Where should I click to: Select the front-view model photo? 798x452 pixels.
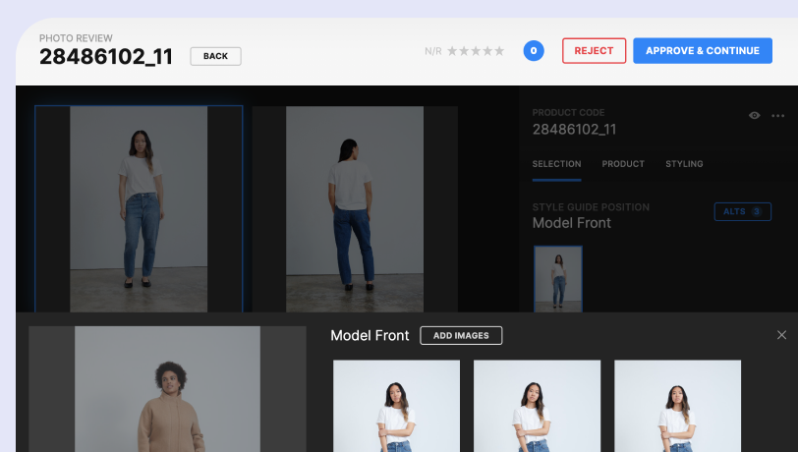tap(139, 208)
